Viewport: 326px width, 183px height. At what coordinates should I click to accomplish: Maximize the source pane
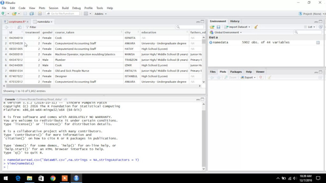(x=202, y=22)
